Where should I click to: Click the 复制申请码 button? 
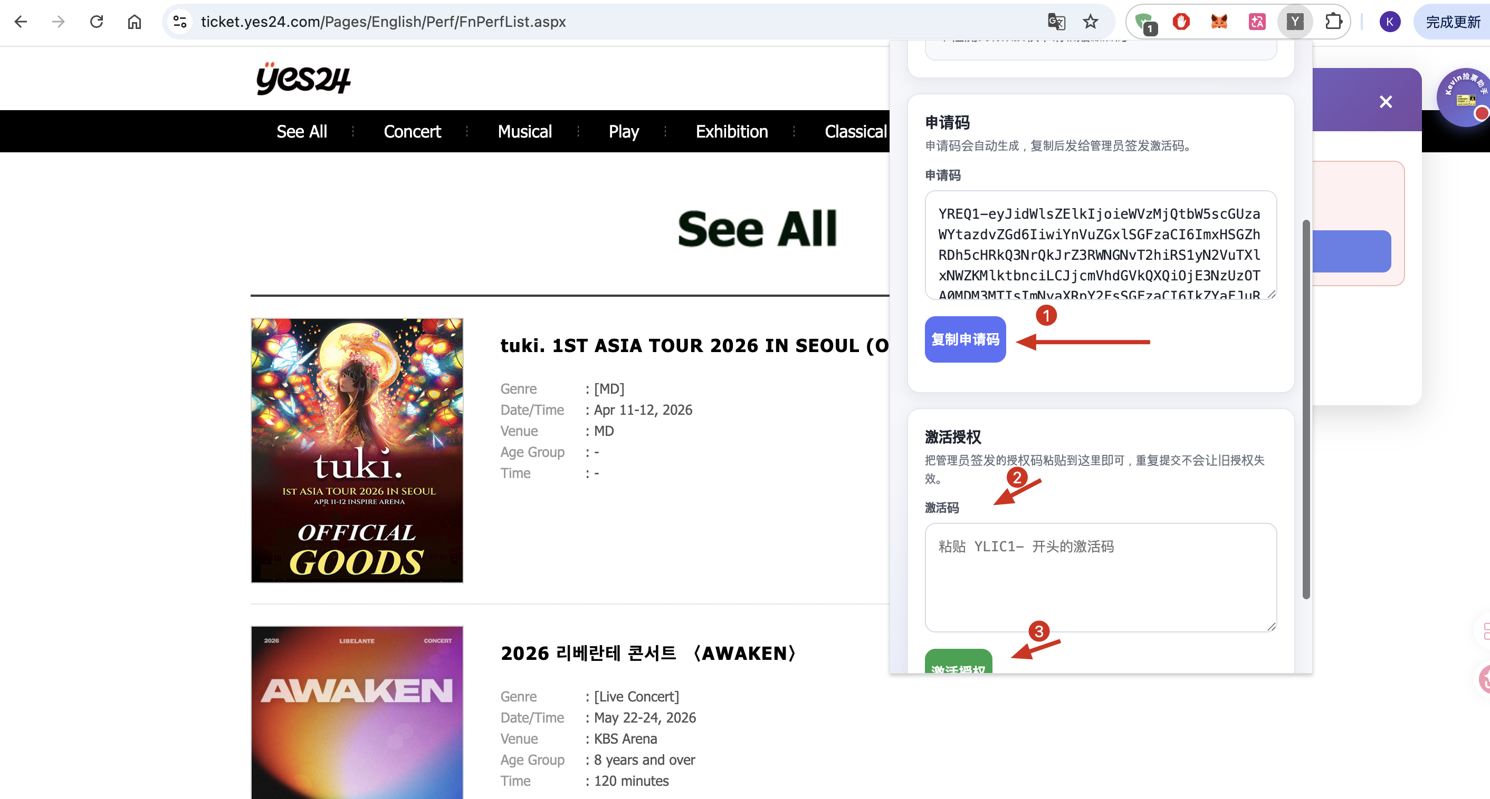point(965,339)
